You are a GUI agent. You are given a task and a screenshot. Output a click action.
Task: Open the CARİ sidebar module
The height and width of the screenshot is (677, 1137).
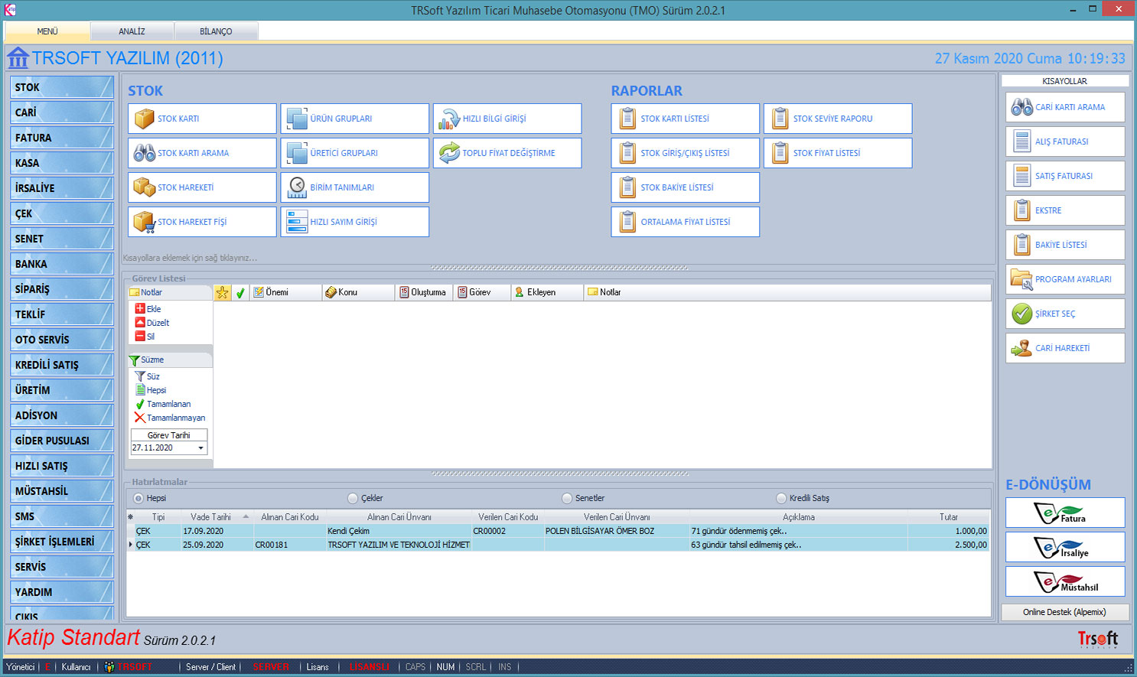[x=62, y=112]
